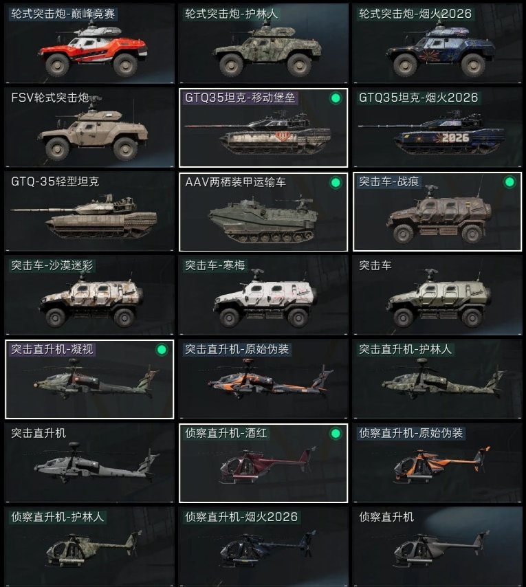Select the GTQ35坦克-烟火2026 tank skin
Viewport: 526px width, 587px height.
pyautogui.click(x=437, y=127)
